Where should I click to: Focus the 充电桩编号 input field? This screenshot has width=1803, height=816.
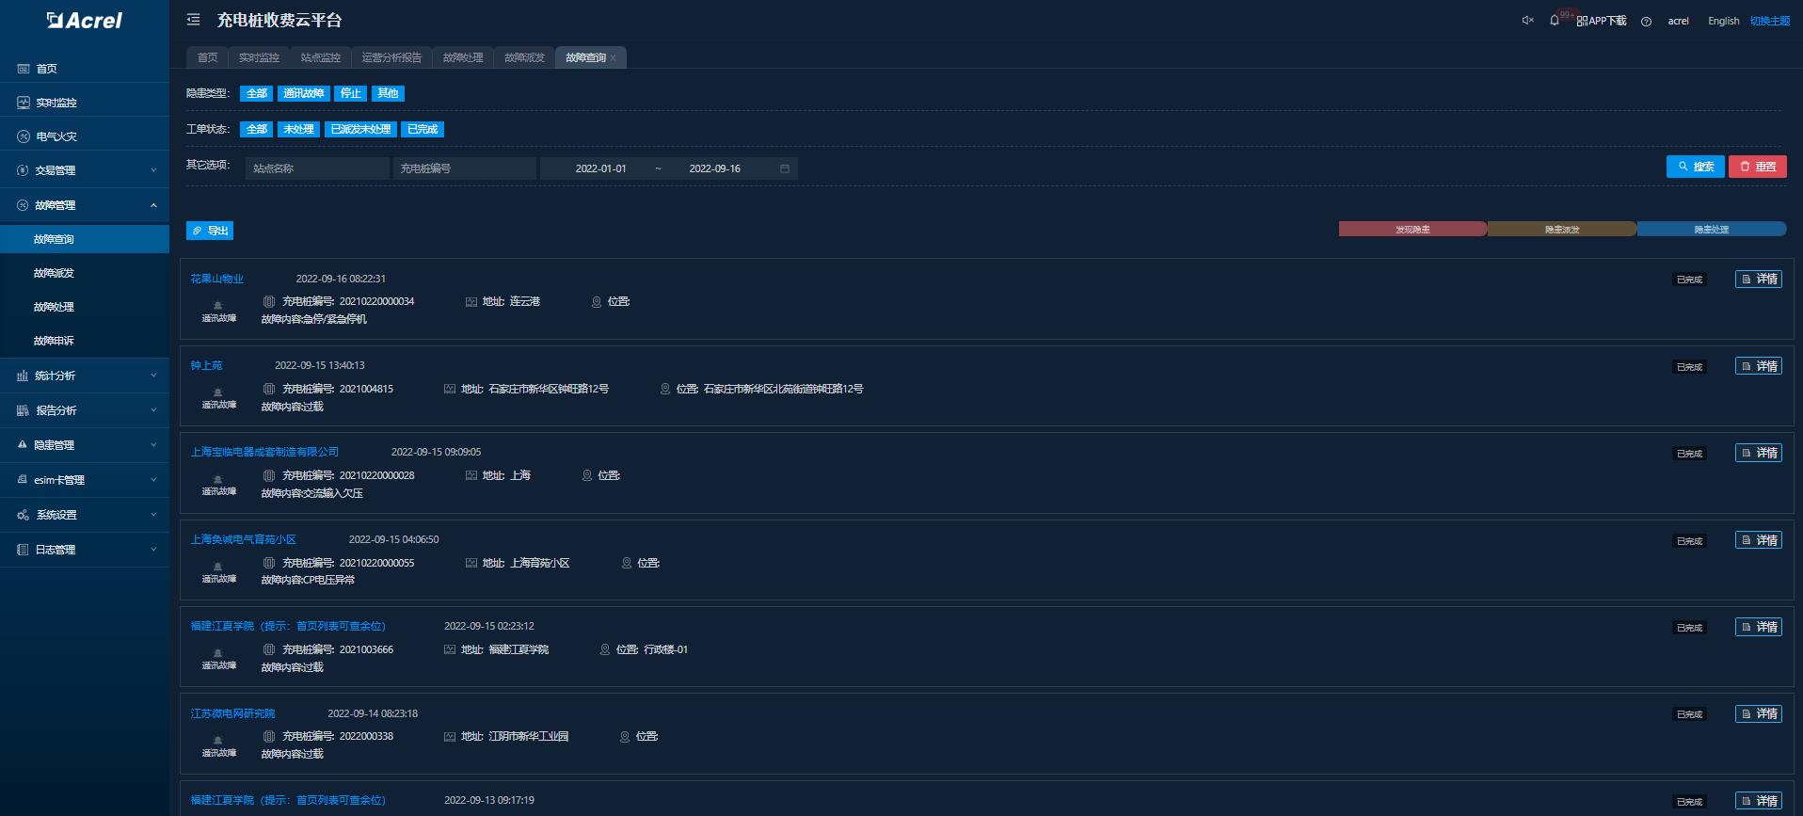(x=465, y=168)
